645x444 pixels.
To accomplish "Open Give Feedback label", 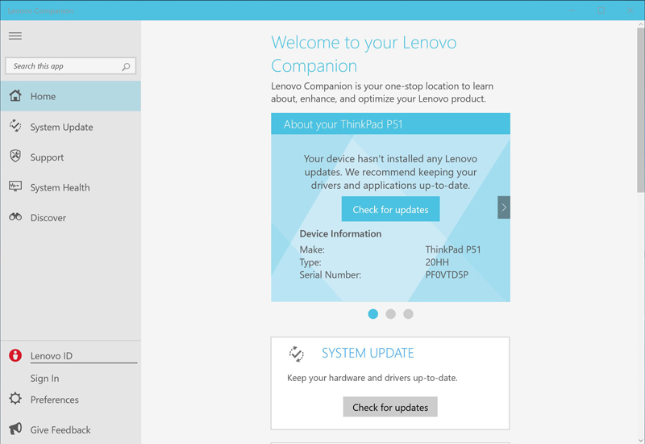I will tap(60, 429).
